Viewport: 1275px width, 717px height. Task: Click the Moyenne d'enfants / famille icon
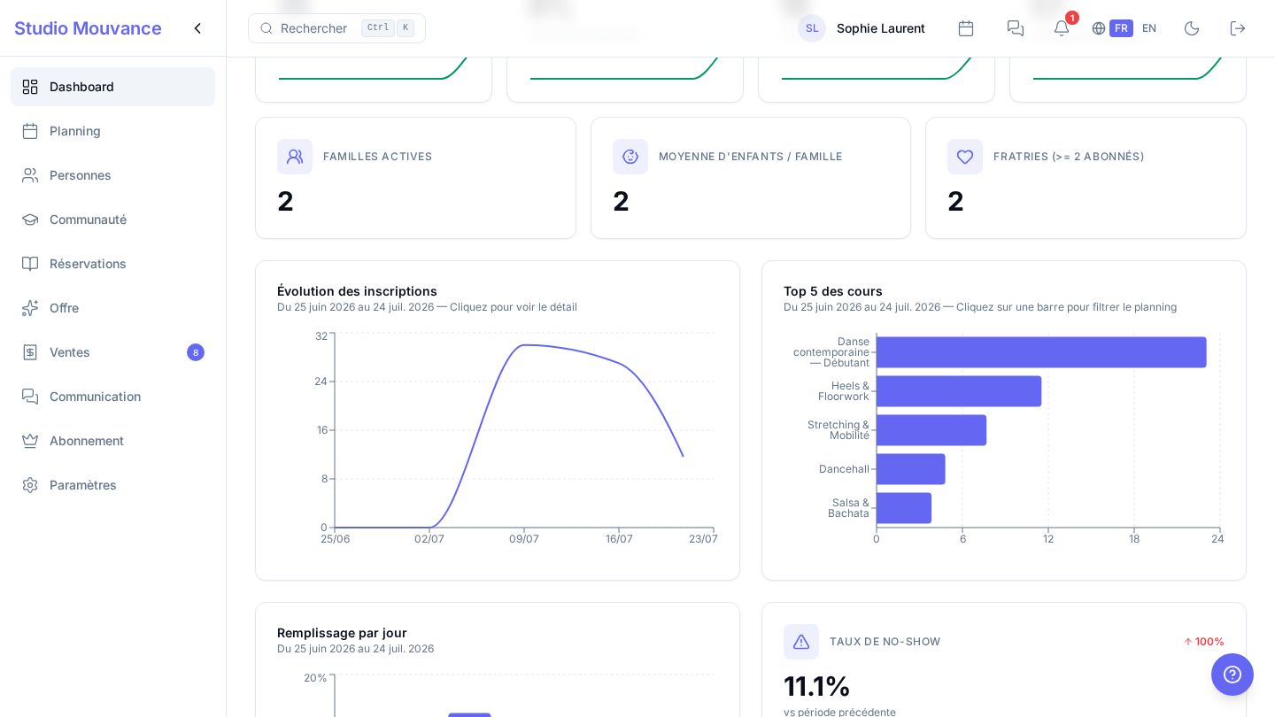coord(630,157)
